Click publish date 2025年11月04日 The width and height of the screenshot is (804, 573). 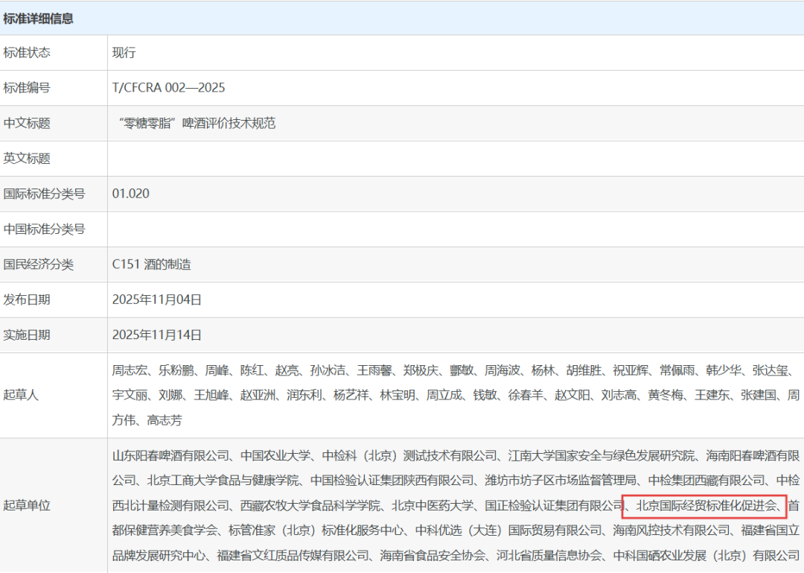157,300
